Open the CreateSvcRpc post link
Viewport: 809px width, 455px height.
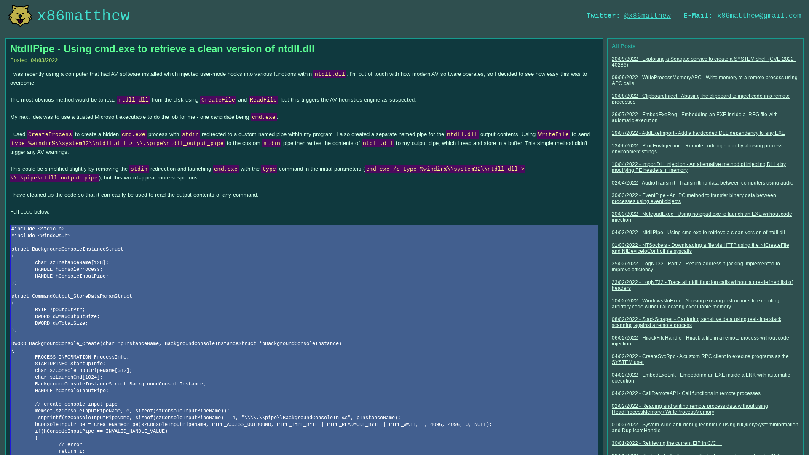700,359
